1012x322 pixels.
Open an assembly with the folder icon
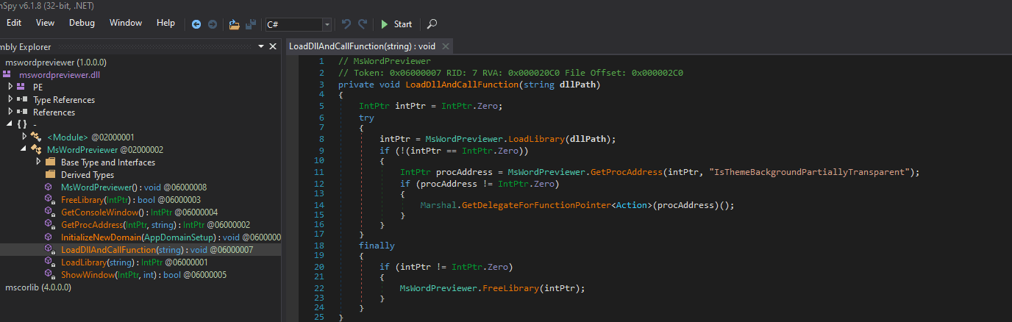coord(235,24)
